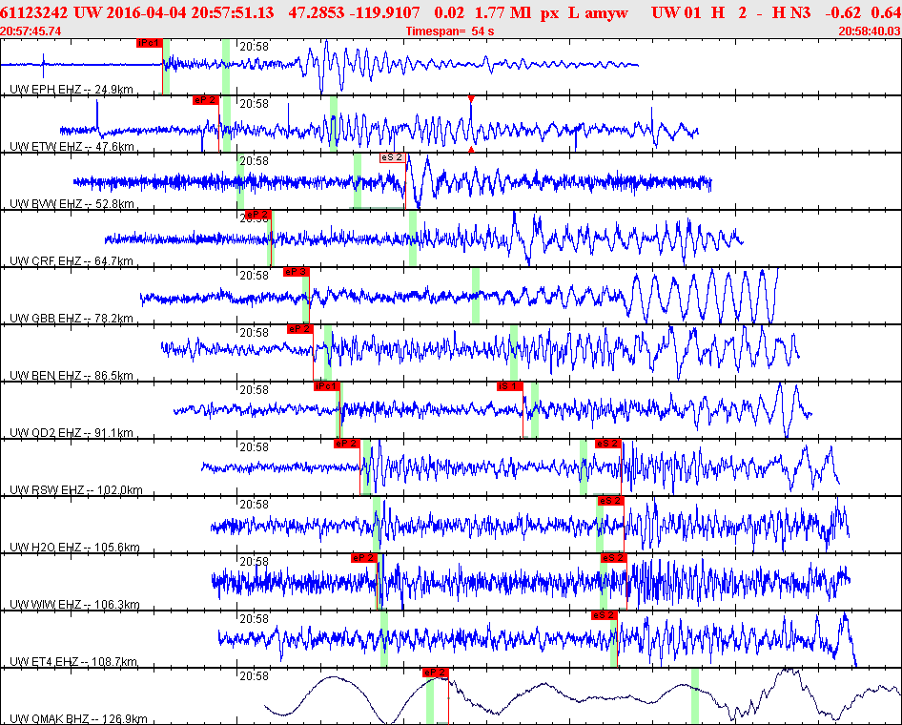Click the 20:58 time label on RSW trace
This screenshot has height=725, width=902.
coord(255,447)
